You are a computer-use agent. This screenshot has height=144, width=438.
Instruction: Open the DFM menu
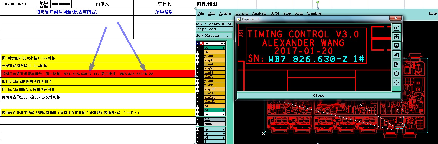tap(275, 13)
